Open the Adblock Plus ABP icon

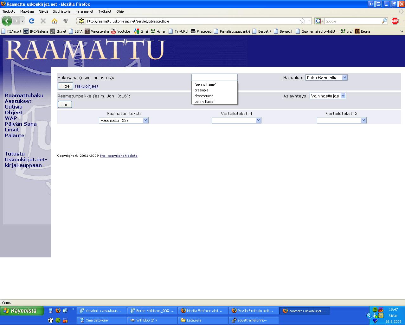395,21
